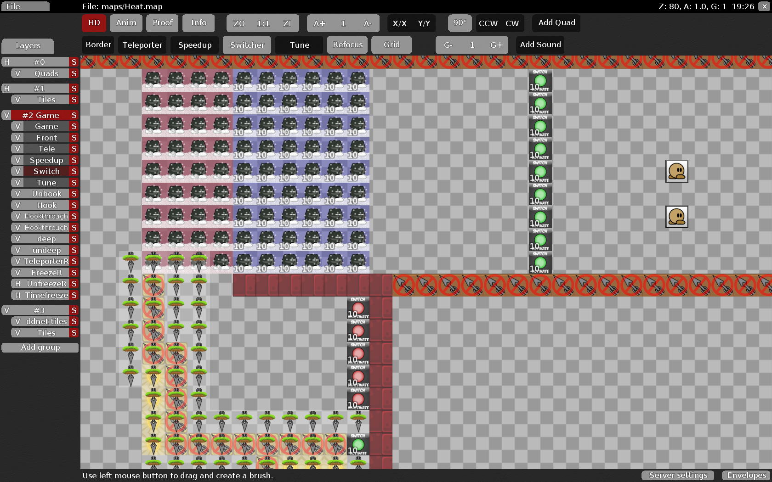Collapse the #2 Game group
The image size is (772, 482).
click(x=6, y=115)
